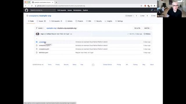Click the red adblock extension icon
Screen dimensions: 186x104
145,6
